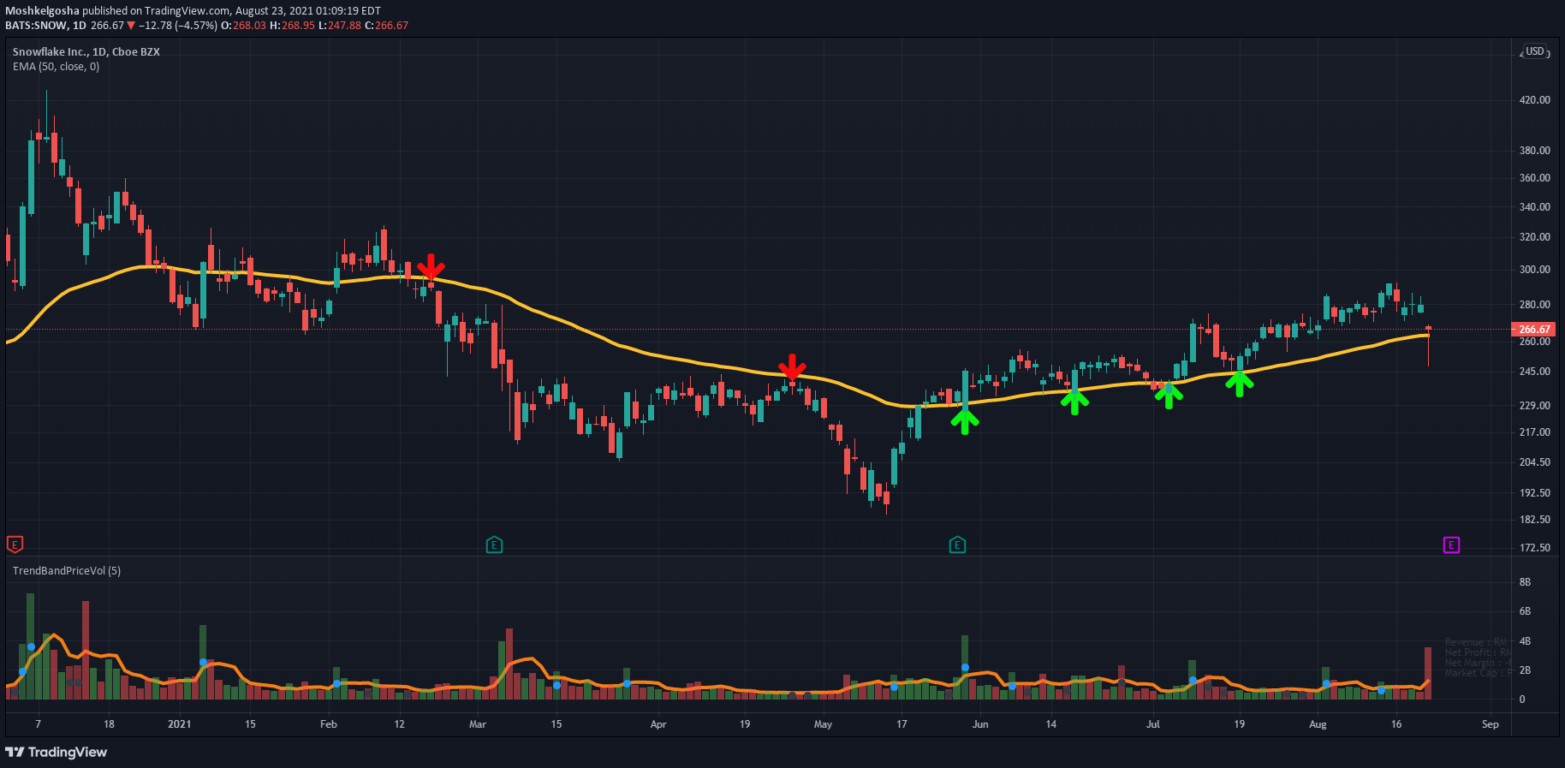Select the Snowflake Inc., 1D, Cboe BZX title
1565x768 pixels.
coord(86,51)
